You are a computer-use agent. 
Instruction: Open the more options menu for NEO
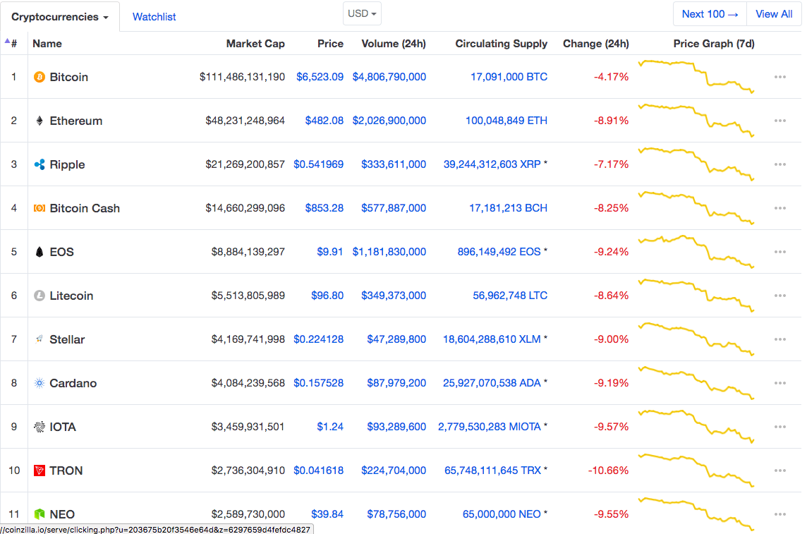(779, 514)
